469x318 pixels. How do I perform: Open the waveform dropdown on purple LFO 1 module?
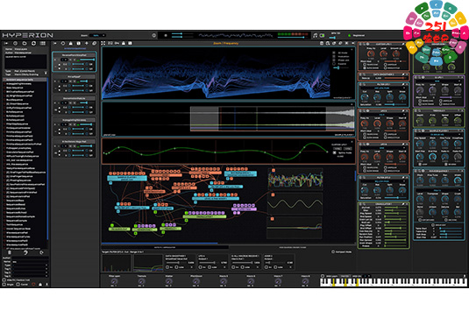pyautogui.click(x=437, y=81)
